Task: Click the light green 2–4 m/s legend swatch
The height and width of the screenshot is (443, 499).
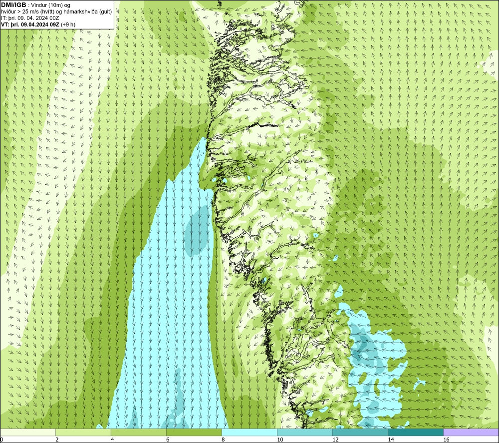Action: tap(83, 432)
